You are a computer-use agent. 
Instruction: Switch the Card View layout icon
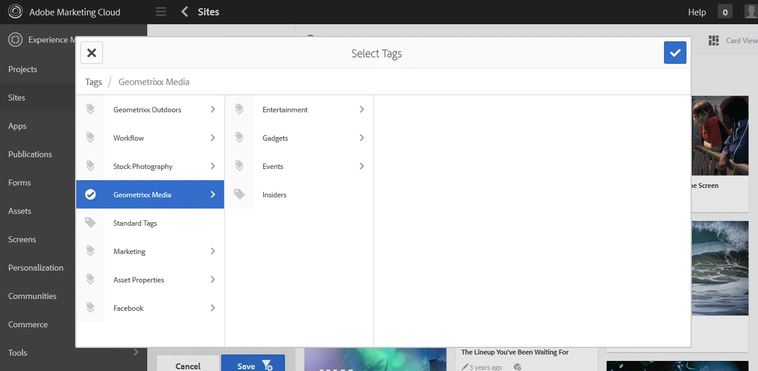coord(714,40)
